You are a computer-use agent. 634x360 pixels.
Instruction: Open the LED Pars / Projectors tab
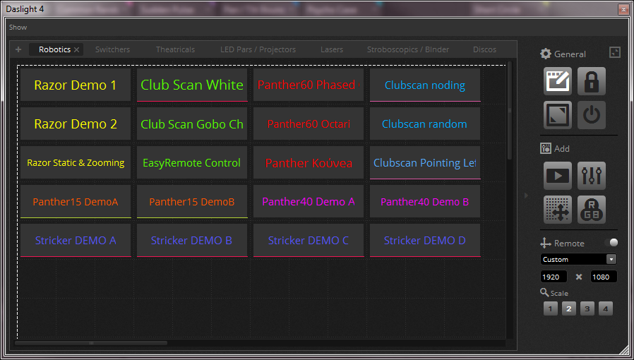[258, 49]
